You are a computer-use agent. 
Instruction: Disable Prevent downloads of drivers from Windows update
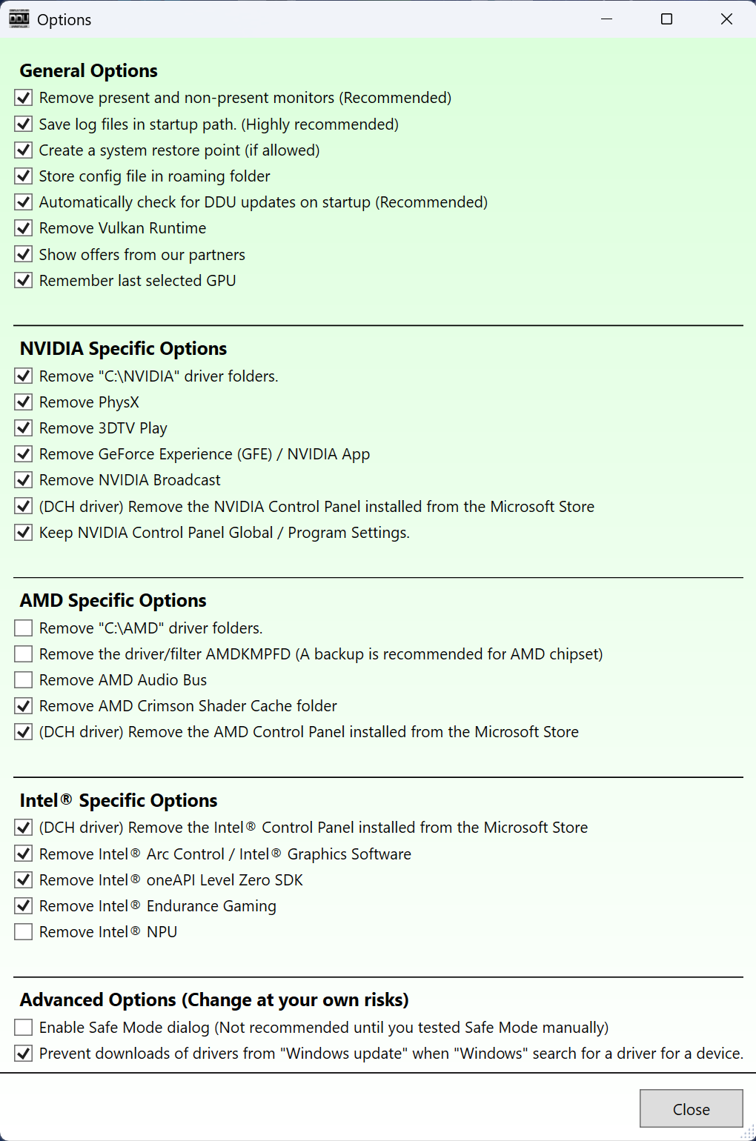coord(24,1054)
